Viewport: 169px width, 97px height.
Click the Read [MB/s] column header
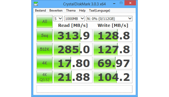click(73, 25)
